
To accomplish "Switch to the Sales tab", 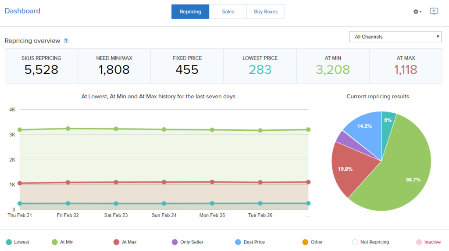I will click(228, 12).
